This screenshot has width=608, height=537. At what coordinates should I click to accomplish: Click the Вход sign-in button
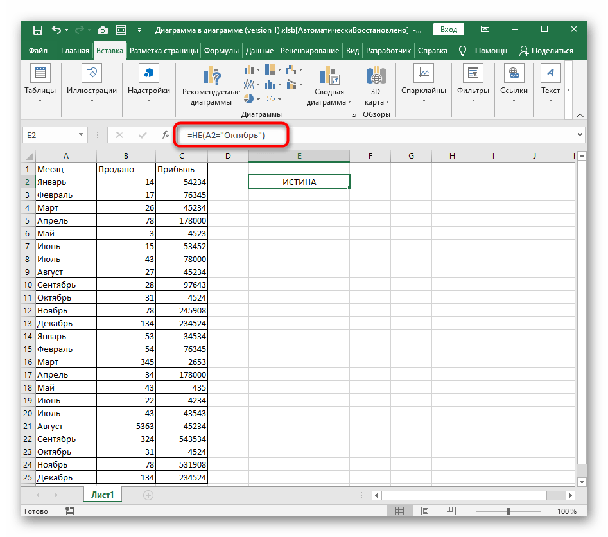449,30
